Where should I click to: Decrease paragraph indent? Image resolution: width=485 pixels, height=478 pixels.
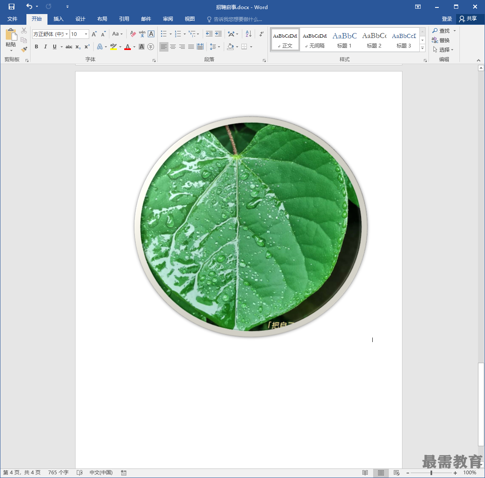(x=209, y=34)
